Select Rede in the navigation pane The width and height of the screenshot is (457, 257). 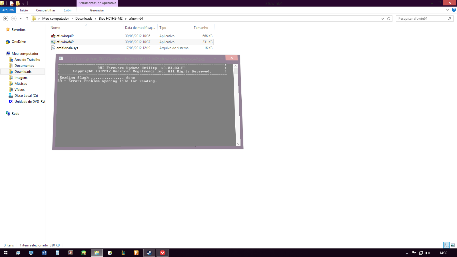pyautogui.click(x=15, y=114)
